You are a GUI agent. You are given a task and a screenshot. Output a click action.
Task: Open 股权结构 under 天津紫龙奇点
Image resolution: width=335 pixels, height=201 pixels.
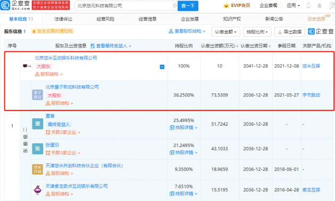[60, 194]
